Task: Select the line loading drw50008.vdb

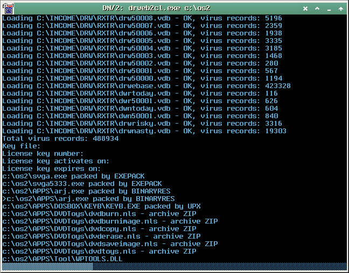Action: [142, 18]
